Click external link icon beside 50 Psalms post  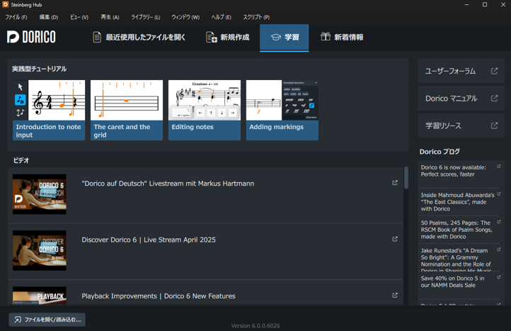pos(499,222)
